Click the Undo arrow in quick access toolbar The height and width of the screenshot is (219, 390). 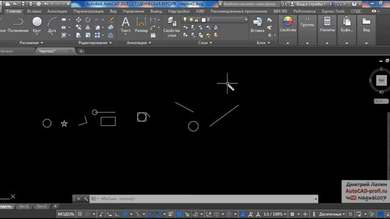pyautogui.click(x=46, y=4)
